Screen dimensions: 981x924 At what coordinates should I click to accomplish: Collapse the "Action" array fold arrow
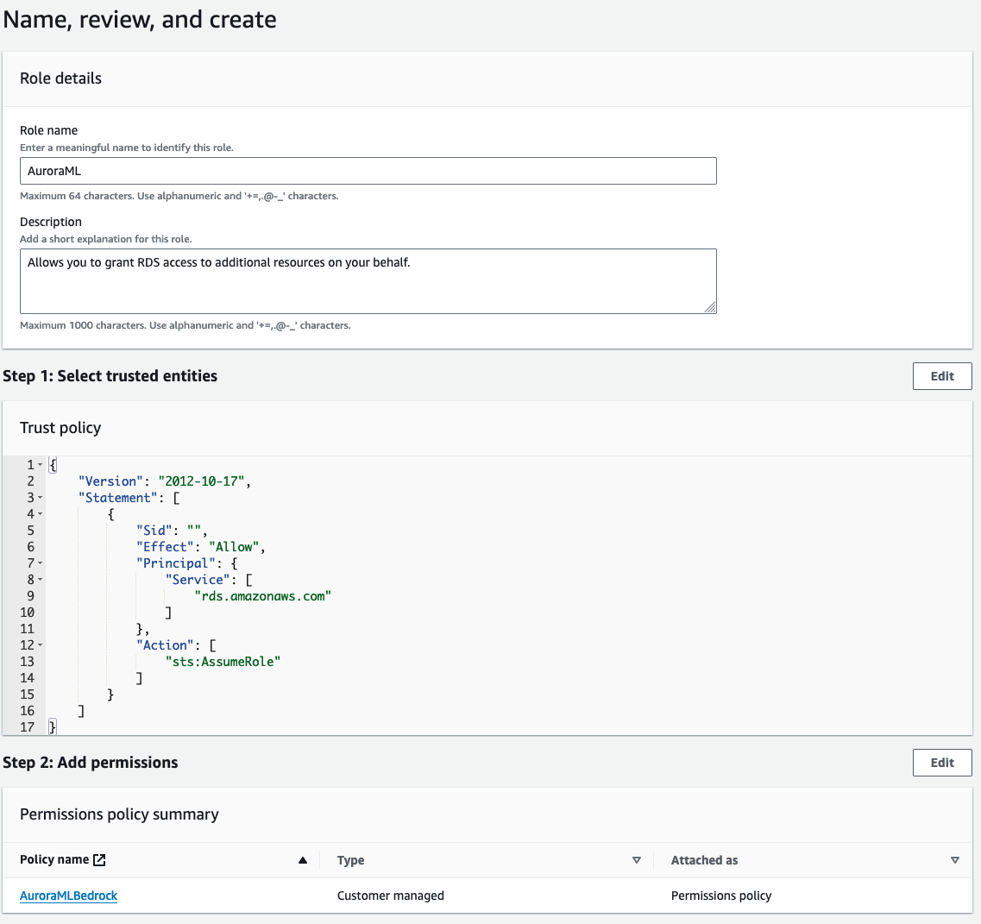(x=41, y=645)
